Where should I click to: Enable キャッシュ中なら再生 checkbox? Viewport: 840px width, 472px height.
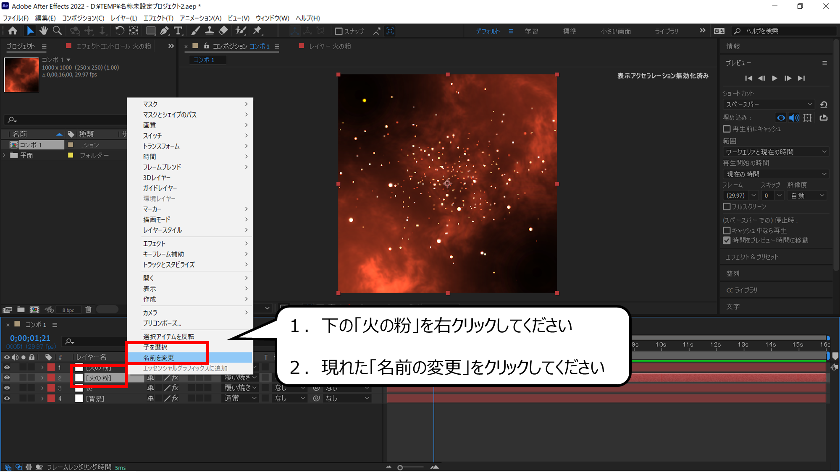coord(727,230)
